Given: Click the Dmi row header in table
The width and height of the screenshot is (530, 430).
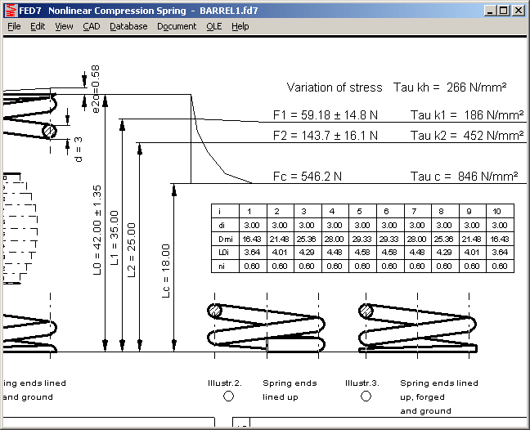Looking at the screenshot, I should pos(219,238).
